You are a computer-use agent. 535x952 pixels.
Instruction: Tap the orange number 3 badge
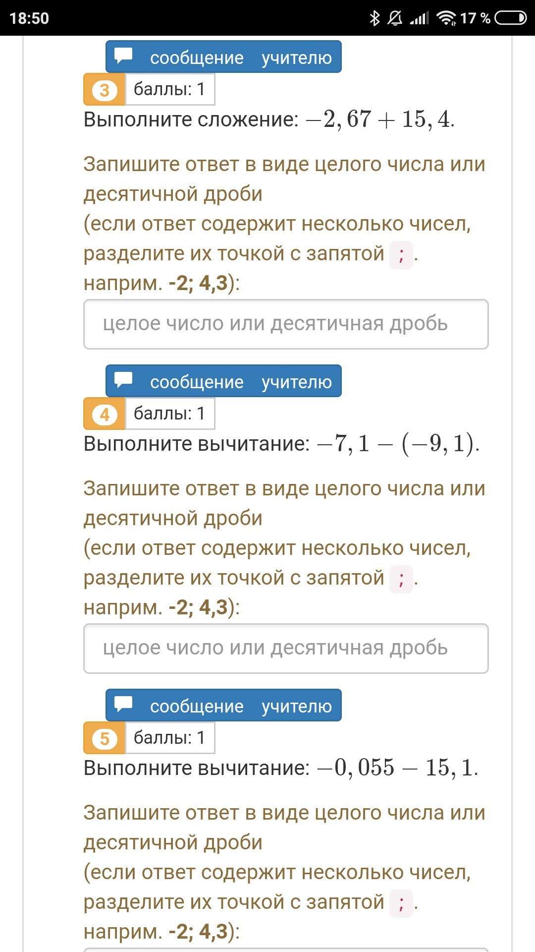point(105,90)
